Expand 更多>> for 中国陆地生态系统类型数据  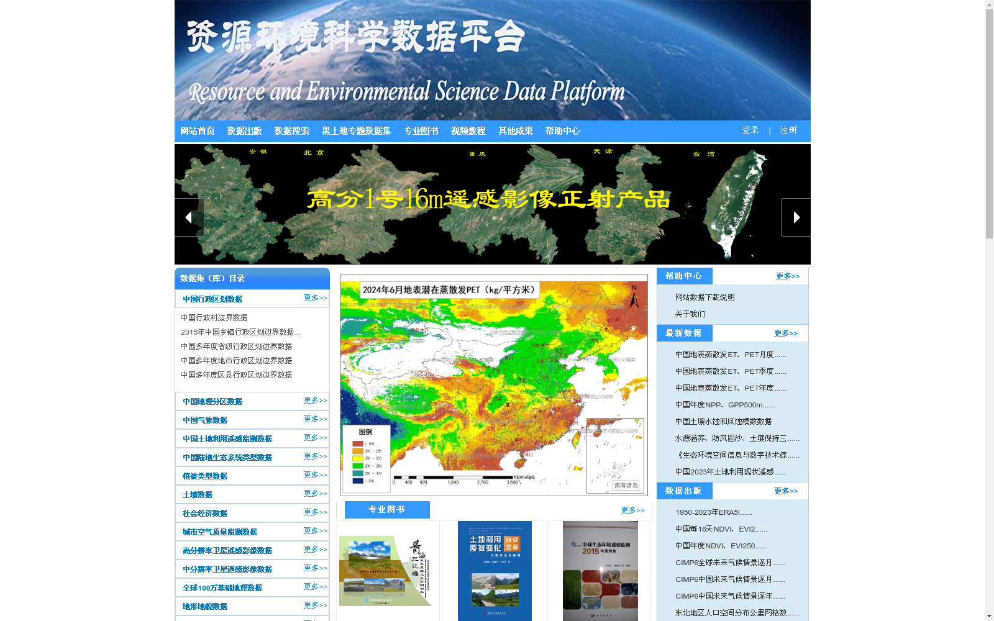click(316, 456)
